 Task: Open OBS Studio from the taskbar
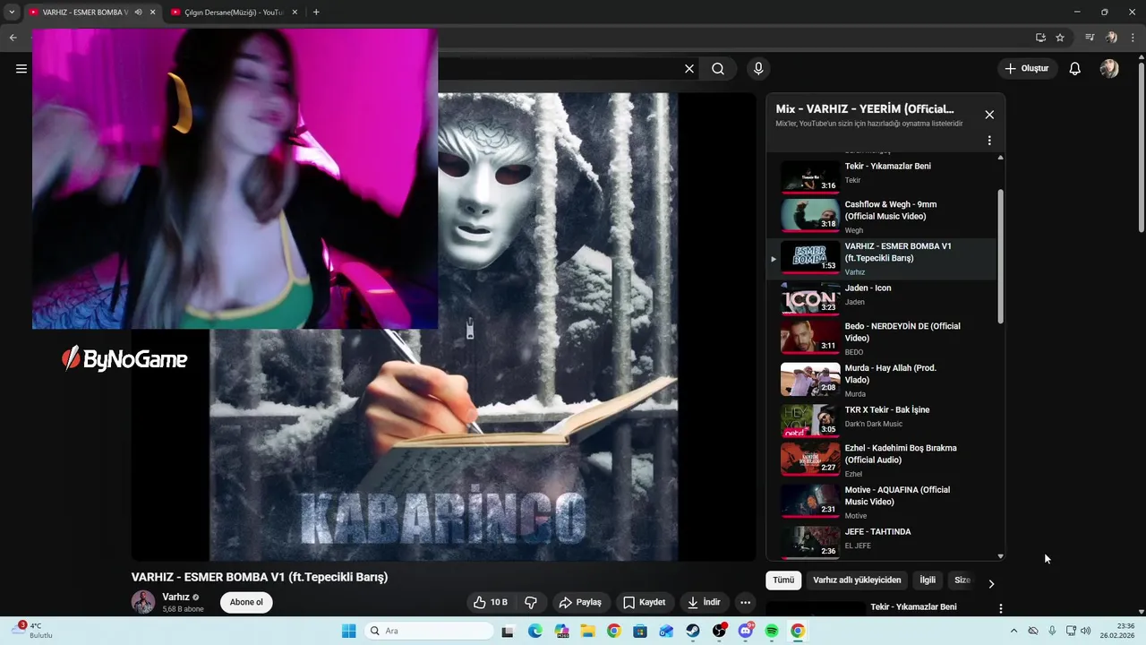tap(719, 631)
